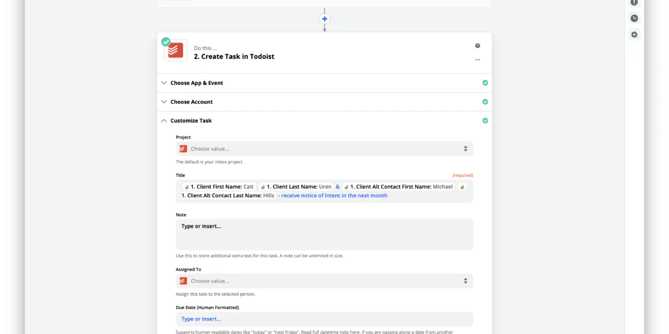This screenshot has height=334, width=669.
Task: Click the Client Alt Contact First Name Michael pill
Action: coord(398,187)
